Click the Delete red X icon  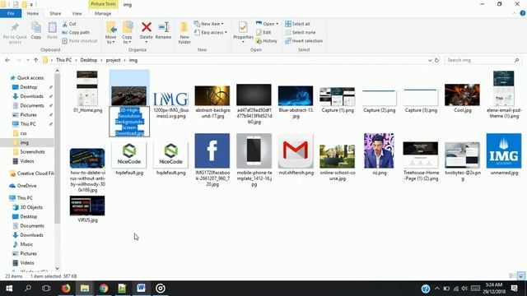147,27
